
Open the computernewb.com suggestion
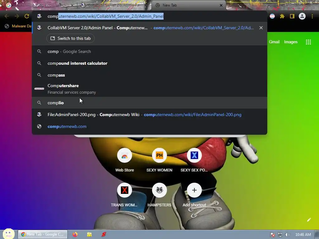point(150,126)
